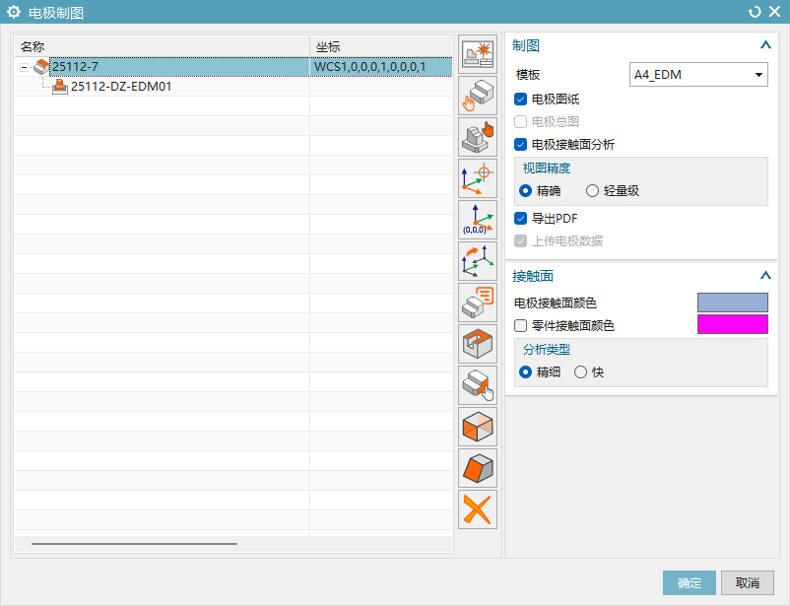Viewport: 790px width, 606px height.
Task: Click the coordinate system with crosshair icon
Action: (x=478, y=178)
